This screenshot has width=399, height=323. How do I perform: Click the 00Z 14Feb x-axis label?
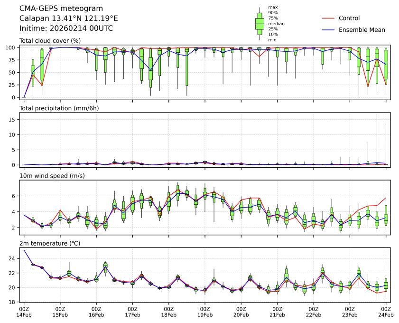[x=24, y=311]
